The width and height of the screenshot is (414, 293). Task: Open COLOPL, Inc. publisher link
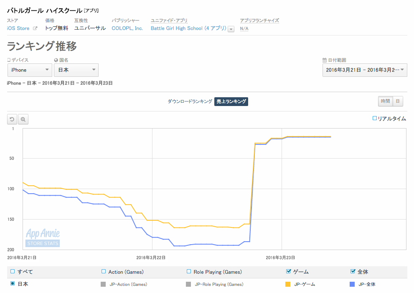(127, 28)
